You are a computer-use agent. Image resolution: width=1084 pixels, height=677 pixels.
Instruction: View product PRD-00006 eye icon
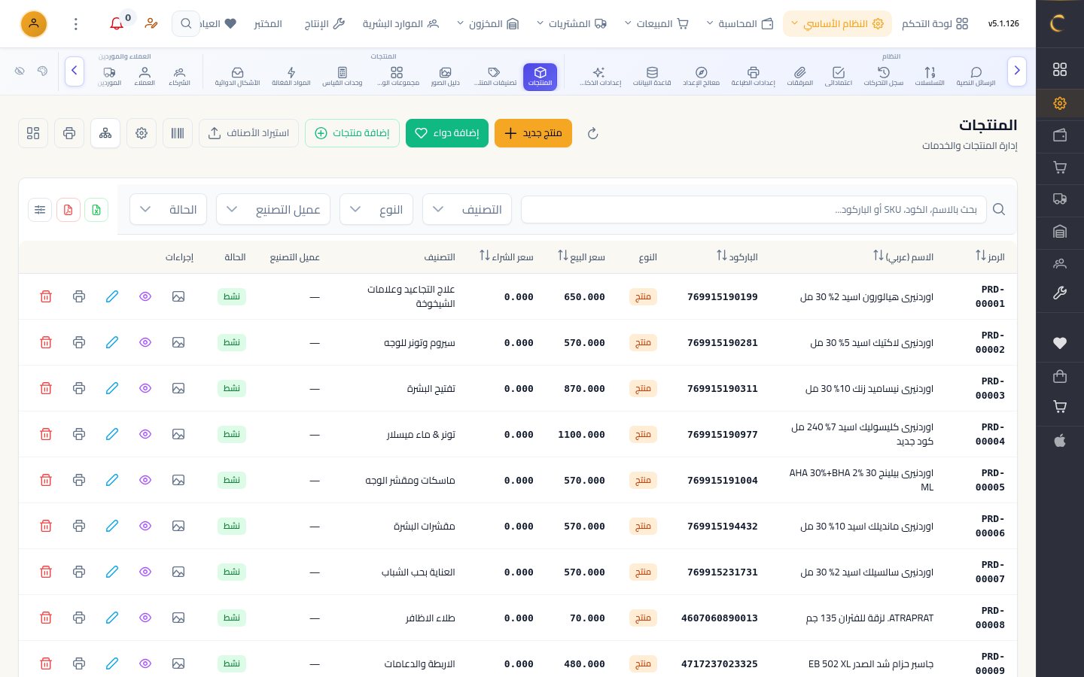145,526
